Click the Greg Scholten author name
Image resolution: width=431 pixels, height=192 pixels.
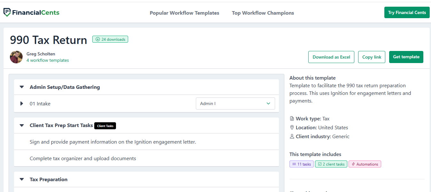(41, 54)
